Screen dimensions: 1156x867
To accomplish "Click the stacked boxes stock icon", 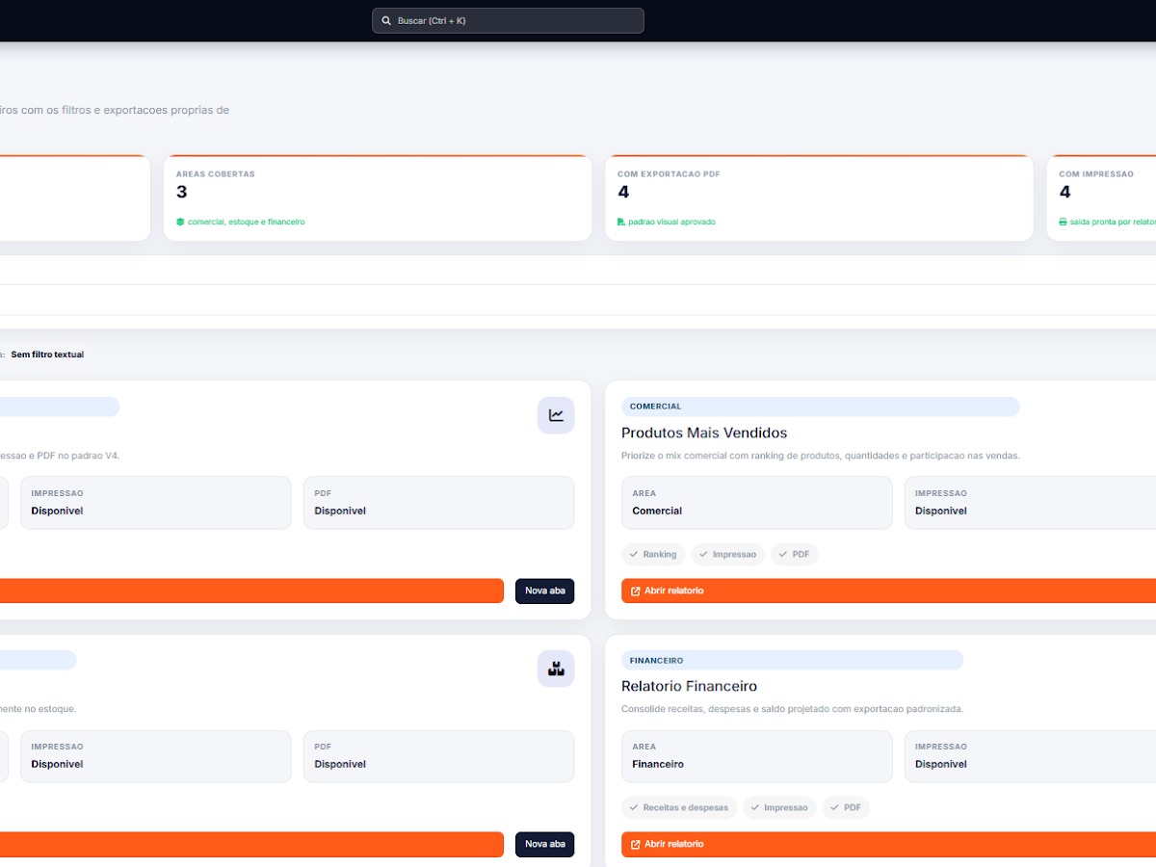I will [x=556, y=669].
